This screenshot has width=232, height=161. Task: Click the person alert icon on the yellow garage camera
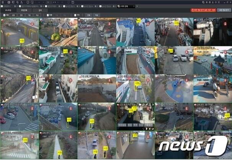point(32,24)
